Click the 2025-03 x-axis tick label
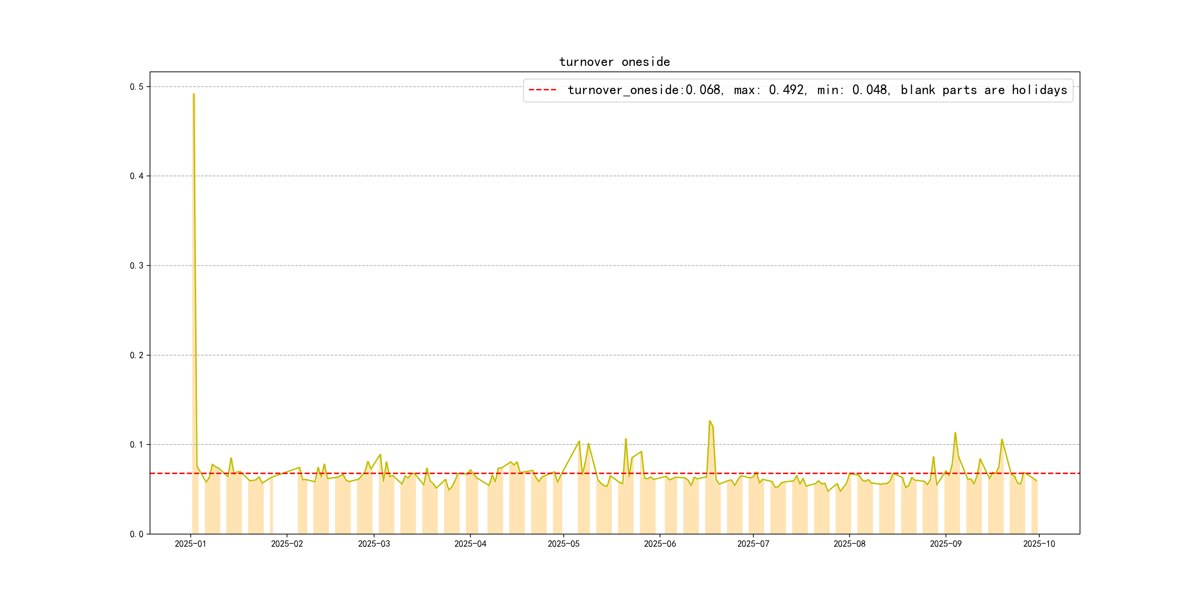1200x600 pixels. point(374,544)
